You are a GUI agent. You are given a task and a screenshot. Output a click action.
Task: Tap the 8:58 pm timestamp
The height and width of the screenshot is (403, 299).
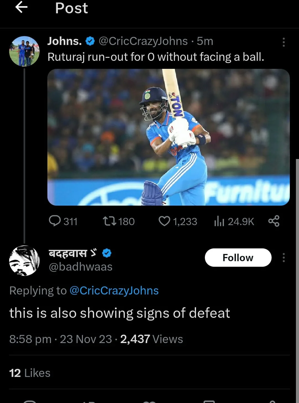tap(30, 339)
